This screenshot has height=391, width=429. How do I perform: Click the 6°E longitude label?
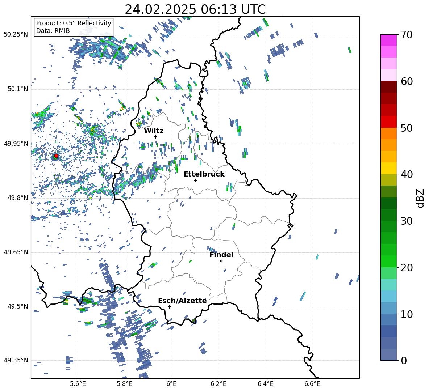coord(171,384)
